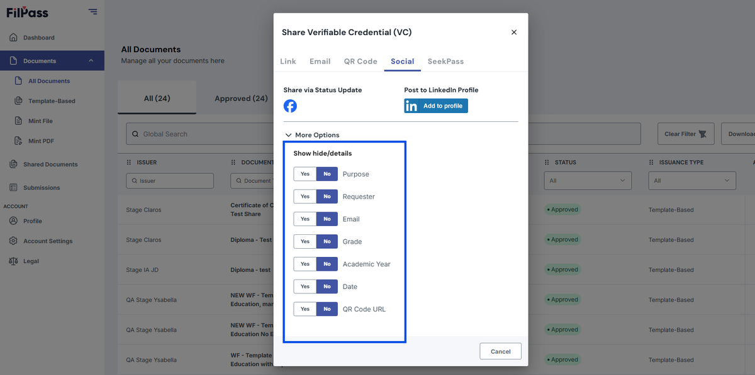The width and height of the screenshot is (755, 375).
Task: Set Grade toggle to Yes
Action: click(305, 242)
